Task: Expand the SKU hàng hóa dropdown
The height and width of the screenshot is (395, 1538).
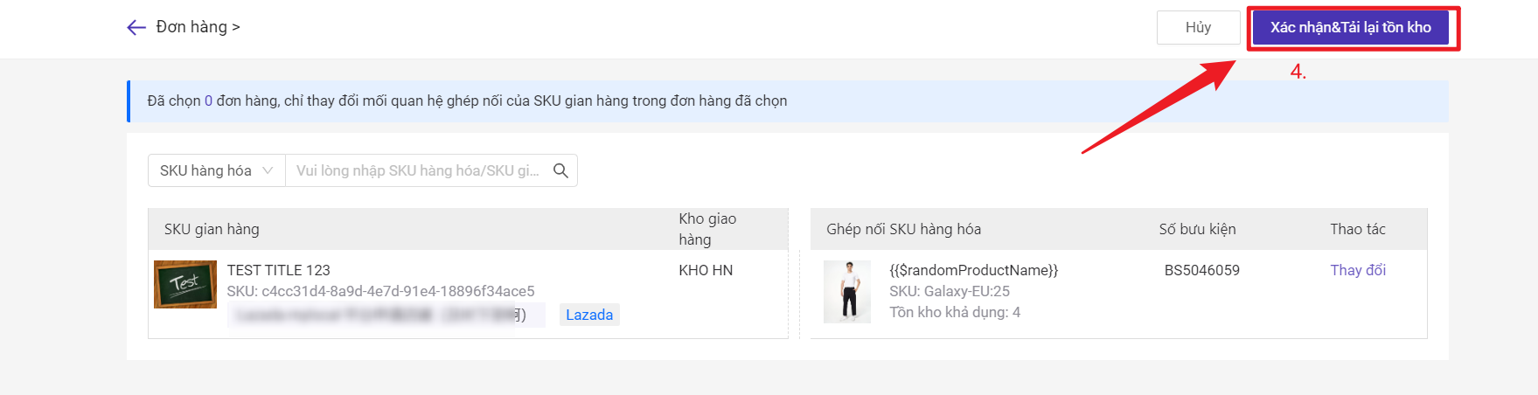Action: coord(217,170)
